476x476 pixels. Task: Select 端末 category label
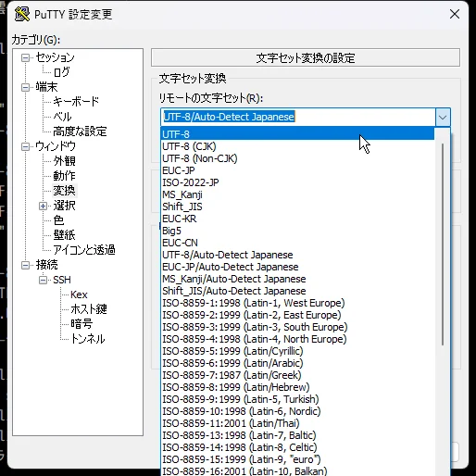pos(46,87)
